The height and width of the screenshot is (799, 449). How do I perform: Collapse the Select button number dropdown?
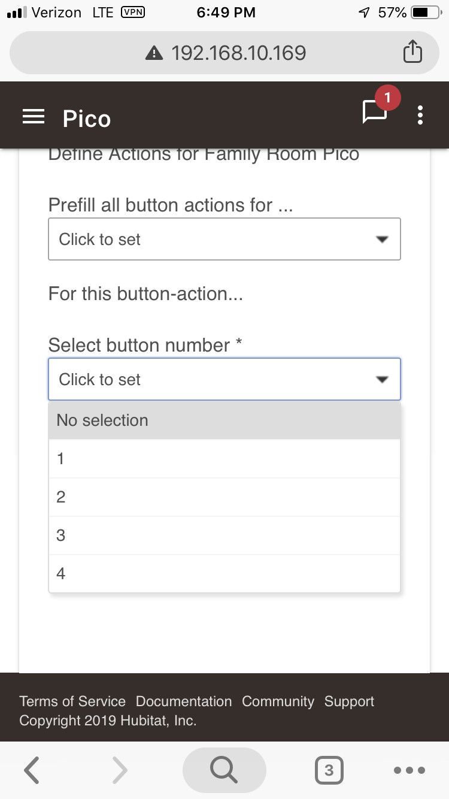[224, 379]
